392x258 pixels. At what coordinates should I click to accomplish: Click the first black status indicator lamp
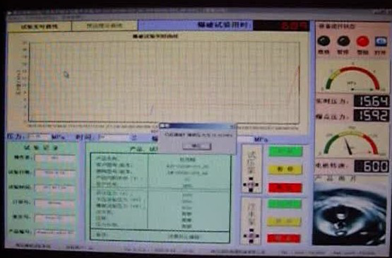[323, 41]
